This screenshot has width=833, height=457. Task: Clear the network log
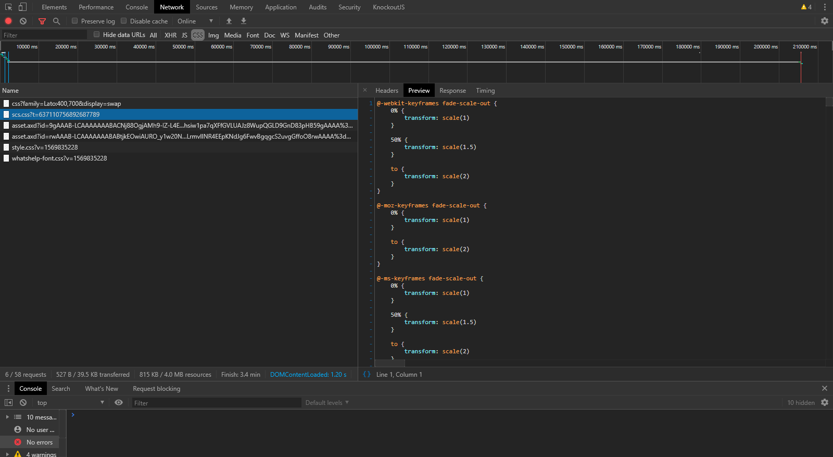[x=23, y=21]
